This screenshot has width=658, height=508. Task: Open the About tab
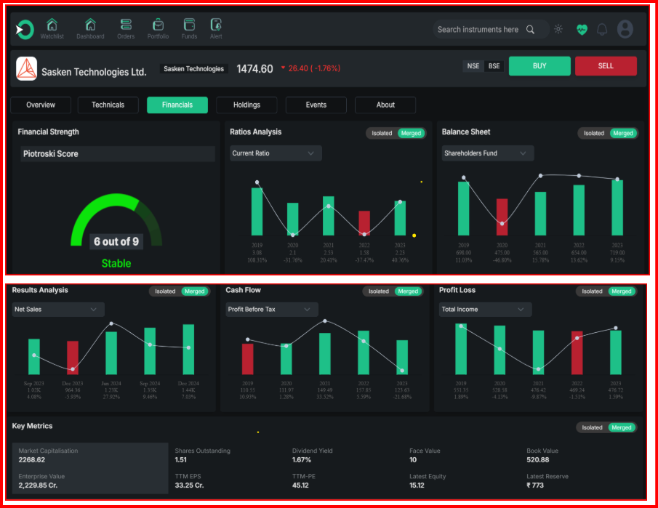tap(385, 105)
